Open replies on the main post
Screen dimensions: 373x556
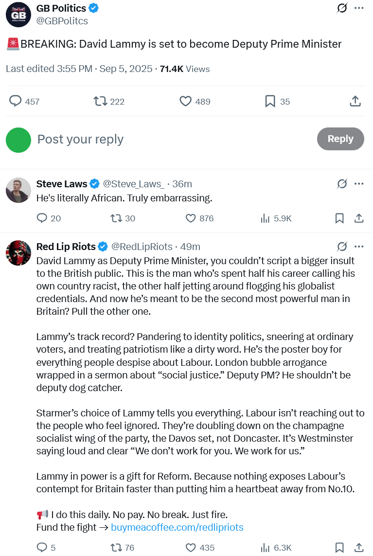point(16,101)
